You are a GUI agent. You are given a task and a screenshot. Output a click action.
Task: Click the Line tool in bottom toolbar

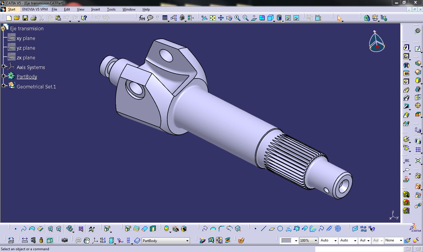coord(263,229)
